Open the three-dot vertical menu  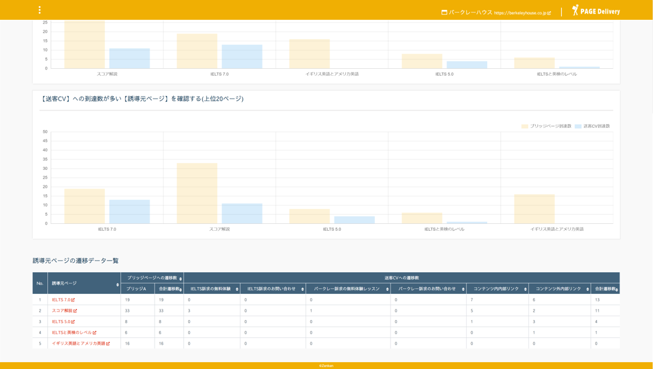click(40, 10)
